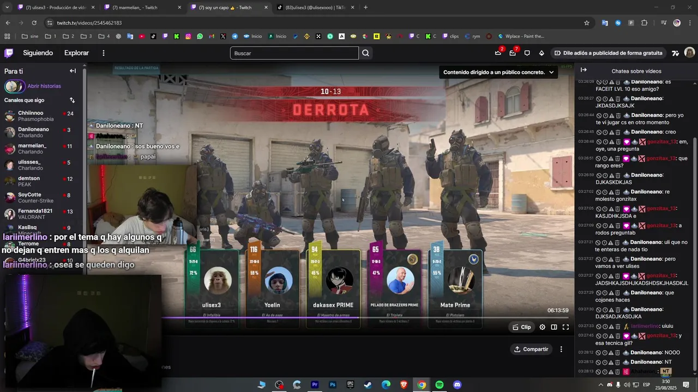Open the Wplace Paint bookmark
The height and width of the screenshot is (392, 698).
(520, 36)
